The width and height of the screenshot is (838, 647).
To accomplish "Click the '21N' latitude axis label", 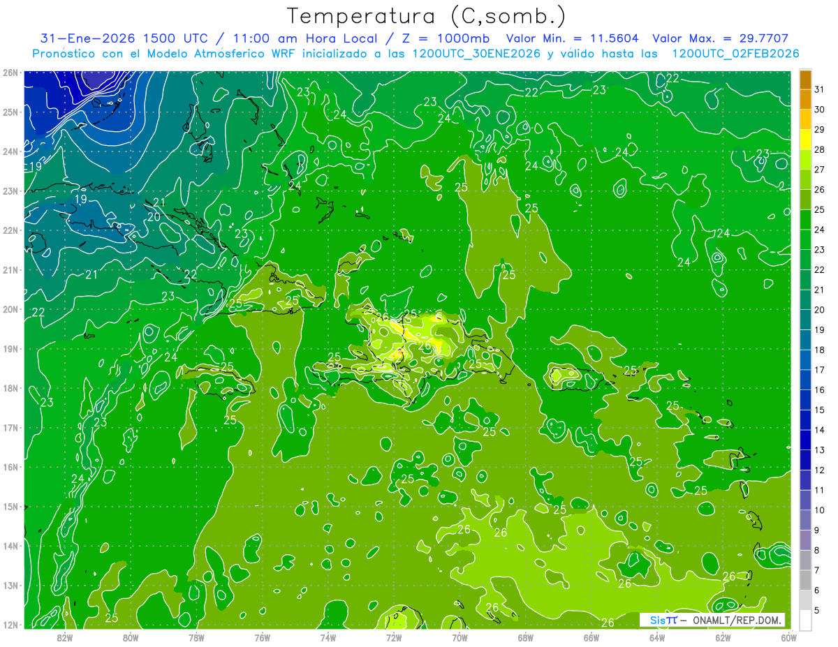I will 10,270.
